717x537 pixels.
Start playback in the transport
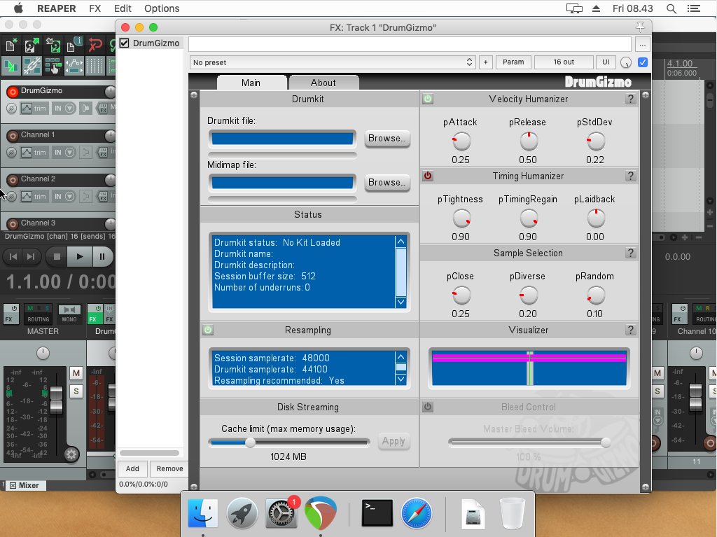(x=80, y=257)
